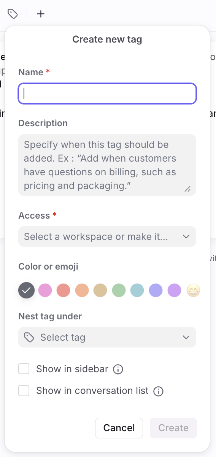Click info icon beside Show in sidebar
This screenshot has width=216, height=457.
(x=118, y=369)
